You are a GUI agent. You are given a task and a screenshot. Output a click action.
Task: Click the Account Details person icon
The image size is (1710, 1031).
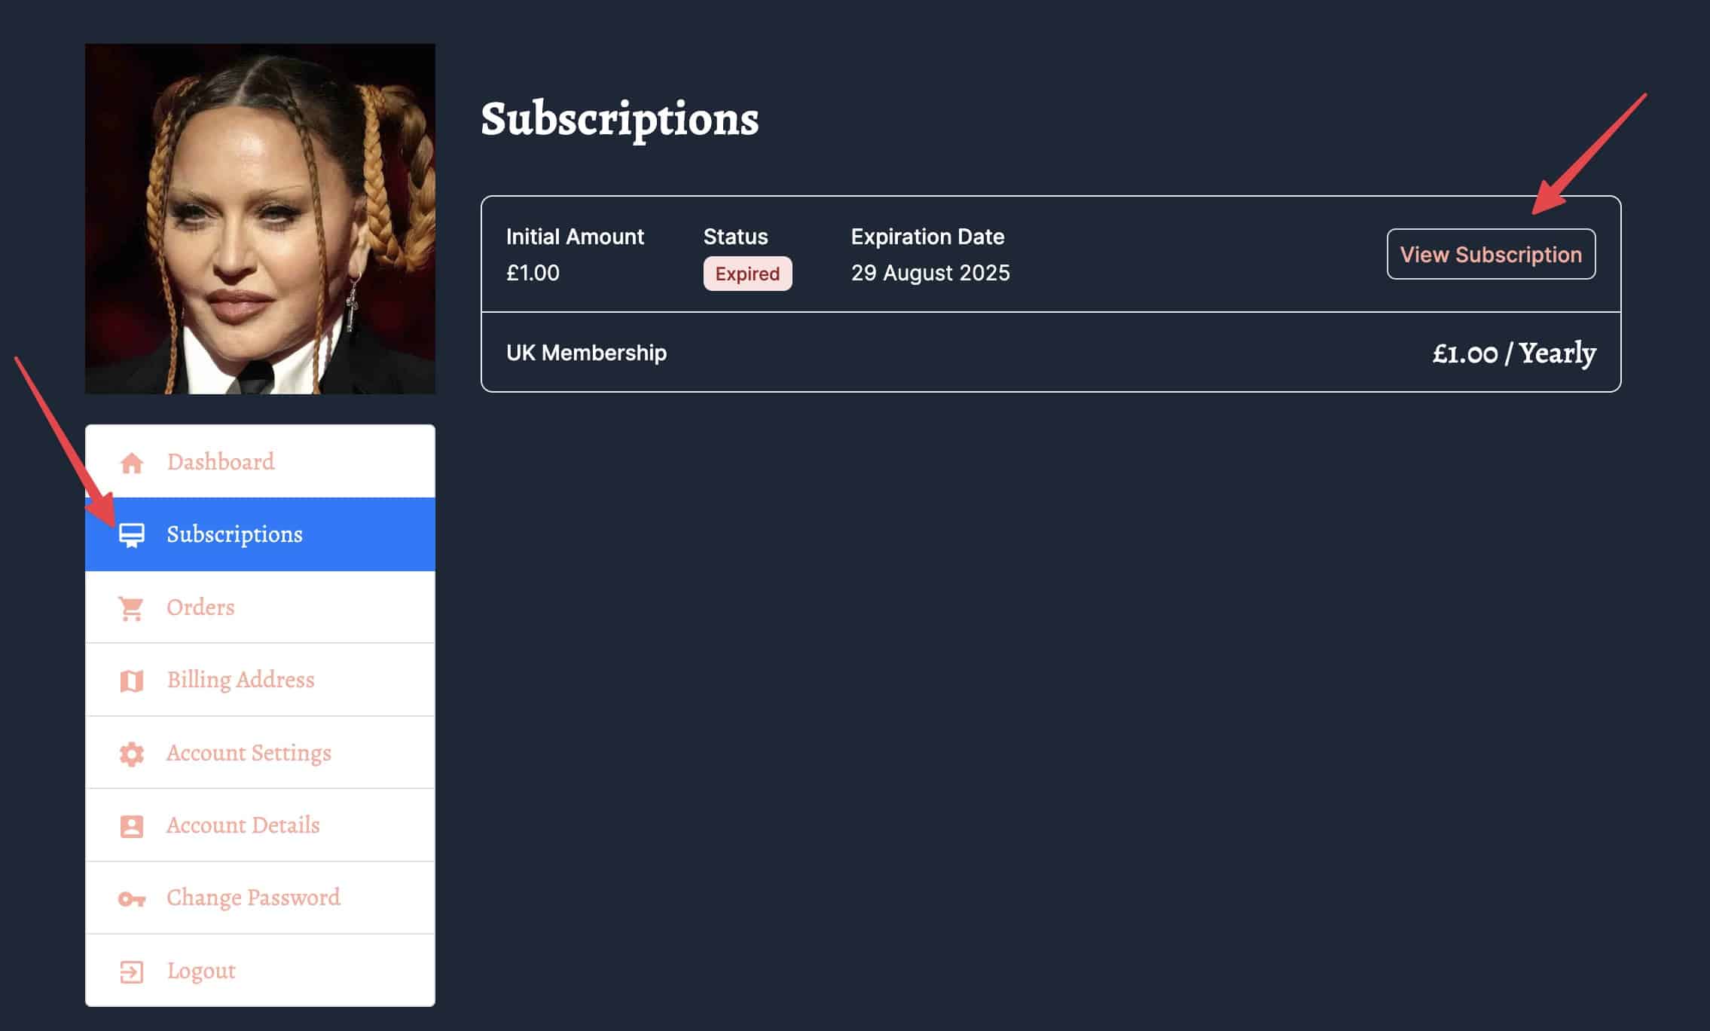(132, 827)
